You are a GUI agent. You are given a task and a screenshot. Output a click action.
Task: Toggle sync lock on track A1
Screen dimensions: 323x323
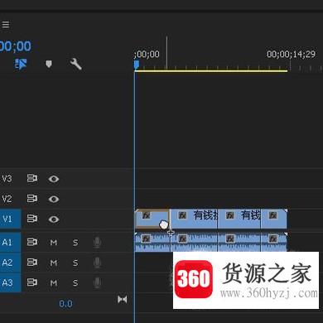pyautogui.click(x=32, y=242)
